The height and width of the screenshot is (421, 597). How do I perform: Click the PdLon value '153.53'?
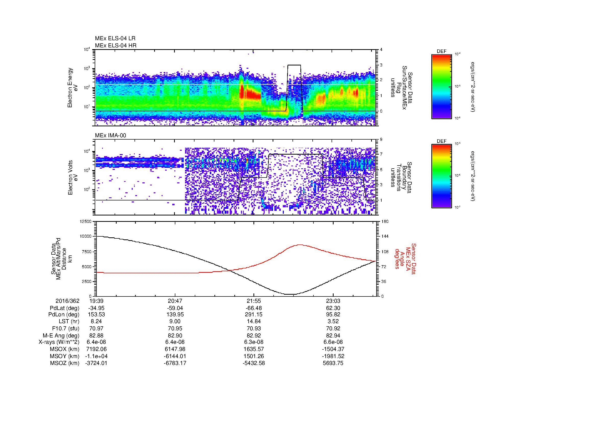(x=96, y=315)
